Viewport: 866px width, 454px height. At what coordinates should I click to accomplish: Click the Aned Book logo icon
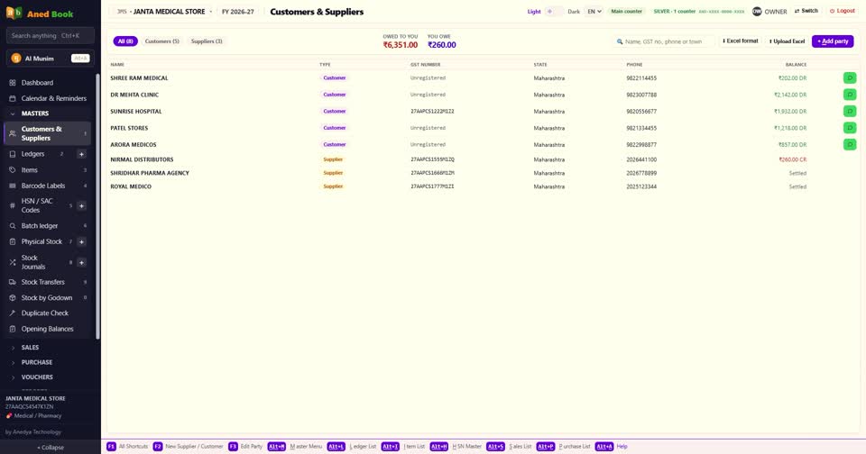(x=14, y=13)
